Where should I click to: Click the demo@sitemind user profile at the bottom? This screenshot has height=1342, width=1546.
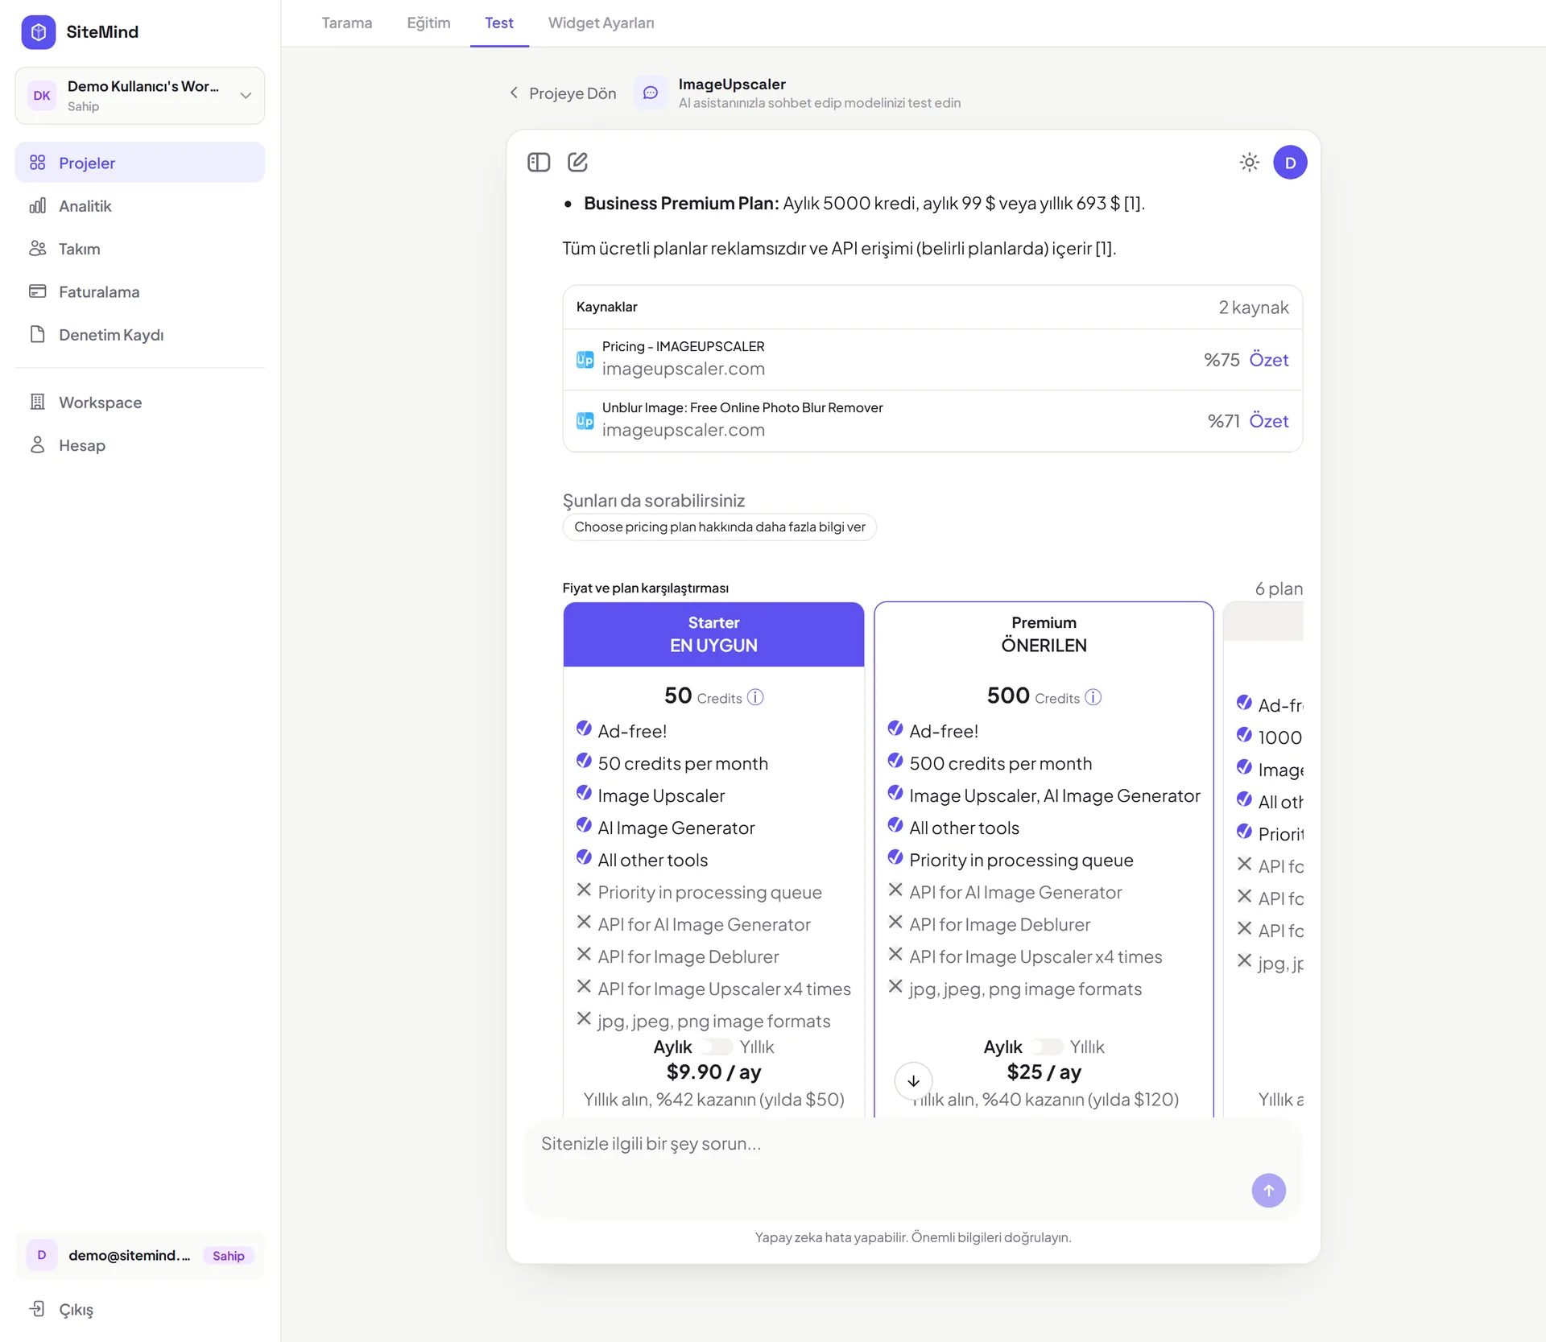pyautogui.click(x=140, y=1256)
